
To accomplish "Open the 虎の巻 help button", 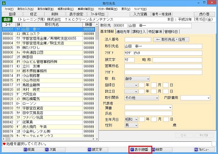I will coord(204,14).
